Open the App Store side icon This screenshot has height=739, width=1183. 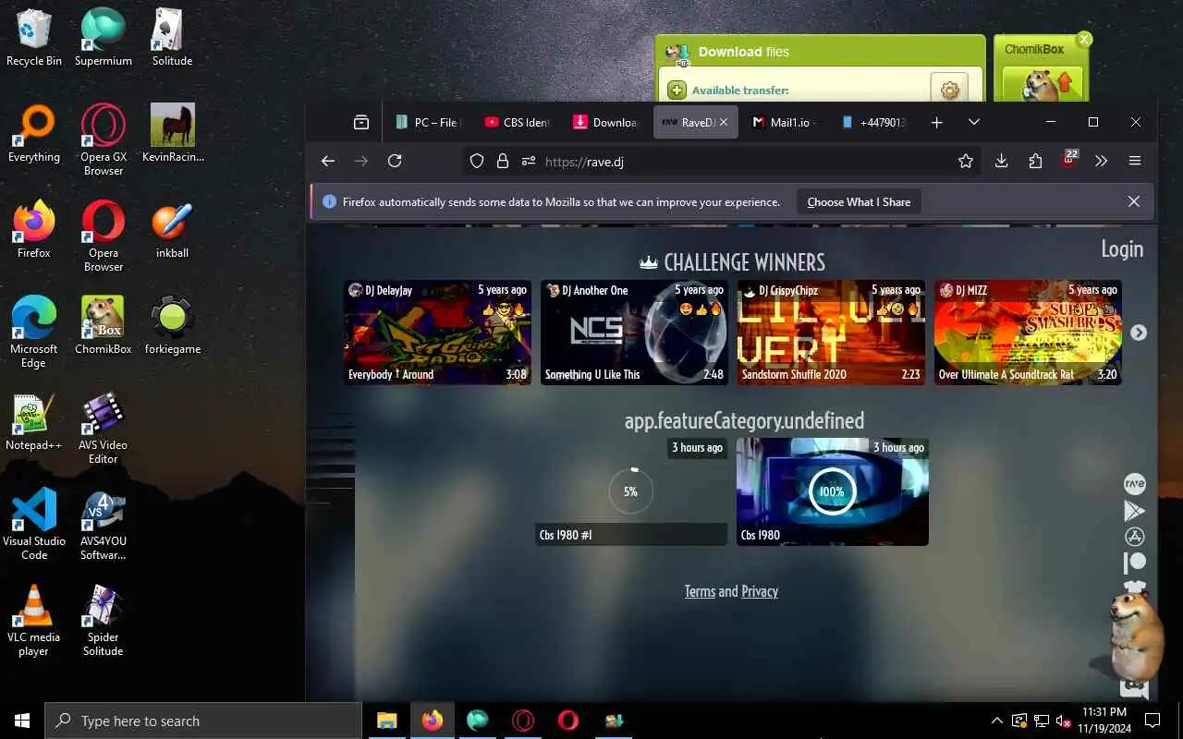click(1134, 537)
